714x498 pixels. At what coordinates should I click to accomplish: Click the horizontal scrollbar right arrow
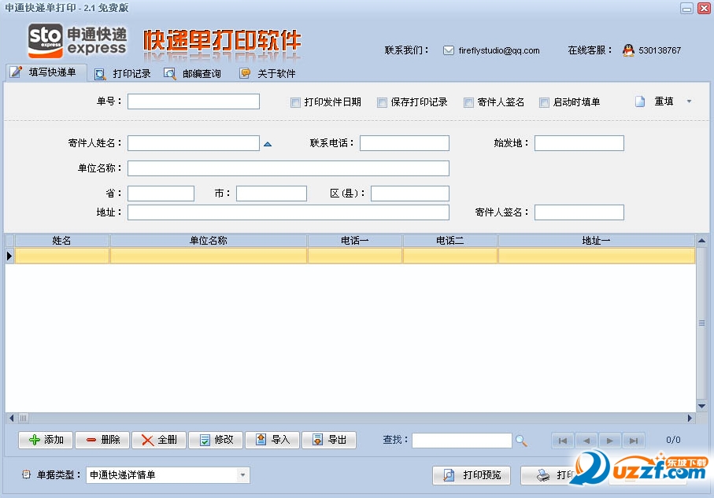click(690, 418)
